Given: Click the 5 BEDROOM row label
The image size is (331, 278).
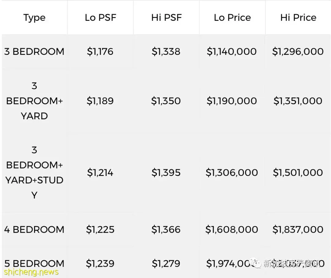Looking at the screenshot, I should tap(34, 263).
